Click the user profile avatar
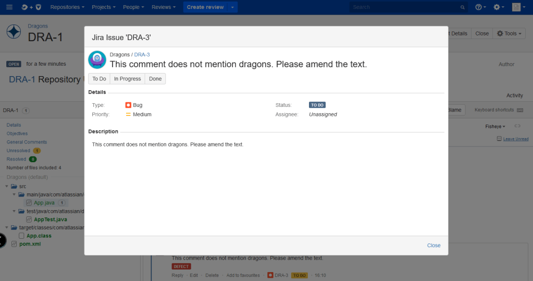Screen dimensions: 533x281 click(x=516, y=7)
